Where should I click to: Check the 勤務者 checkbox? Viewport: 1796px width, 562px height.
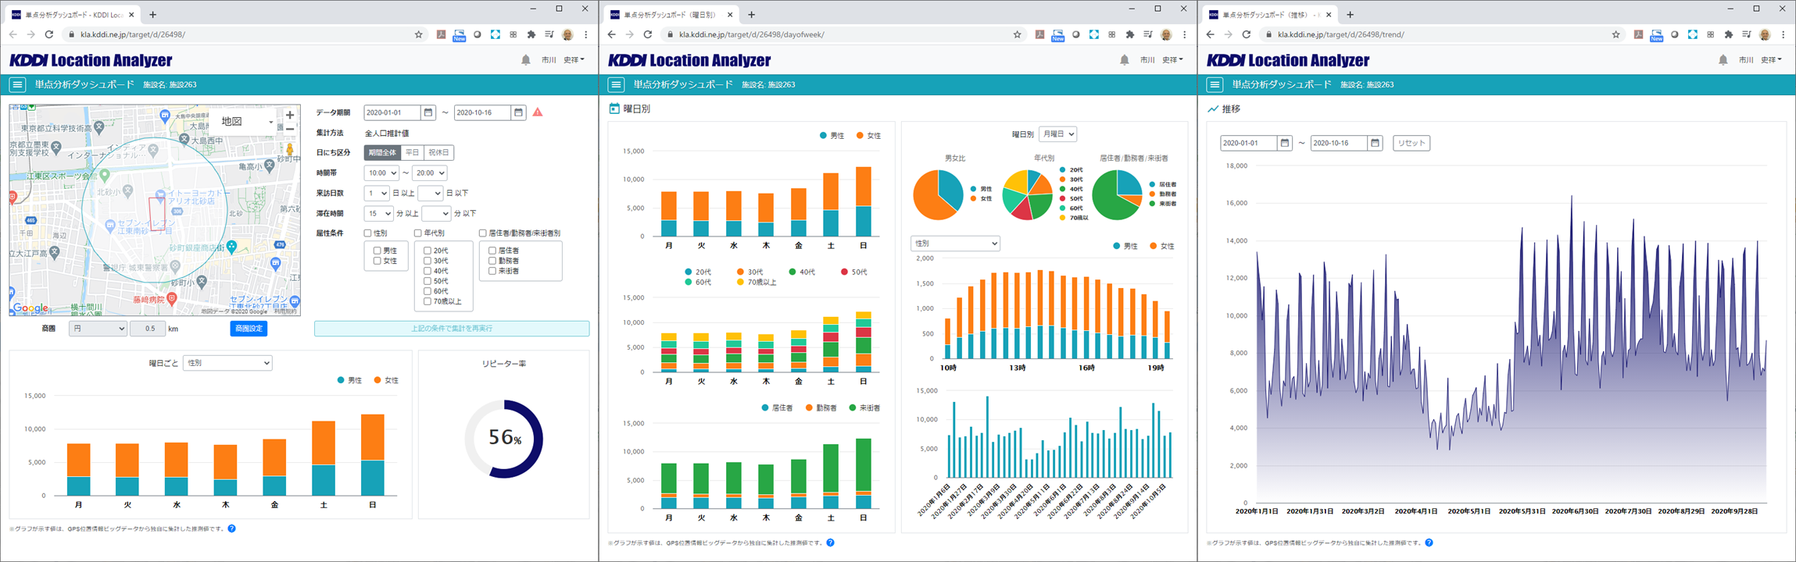tap(492, 261)
